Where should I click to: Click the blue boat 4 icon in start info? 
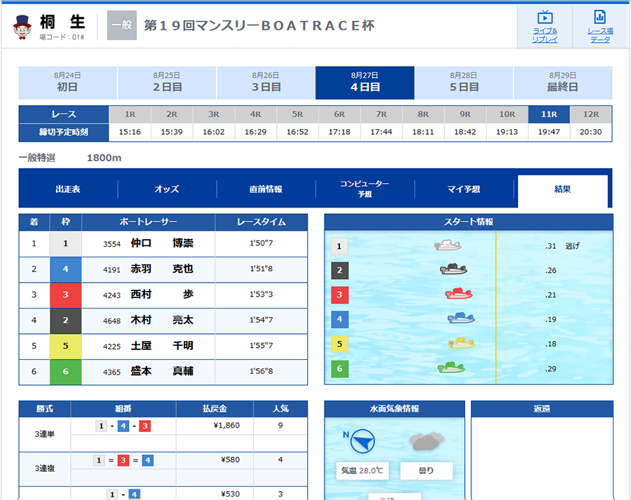(x=461, y=318)
